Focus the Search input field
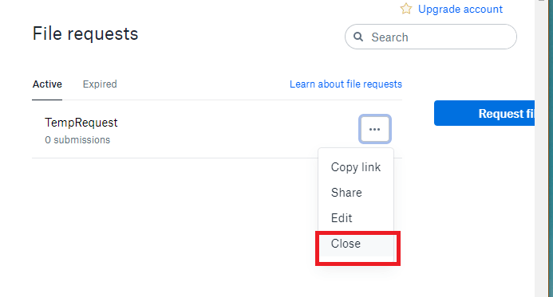Image resolution: width=553 pixels, height=297 pixels. (431, 37)
